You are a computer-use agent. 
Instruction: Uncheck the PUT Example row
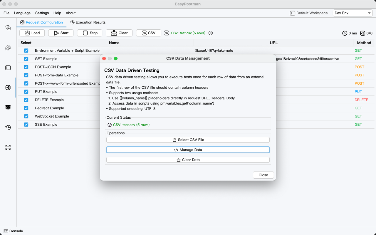[26, 92]
